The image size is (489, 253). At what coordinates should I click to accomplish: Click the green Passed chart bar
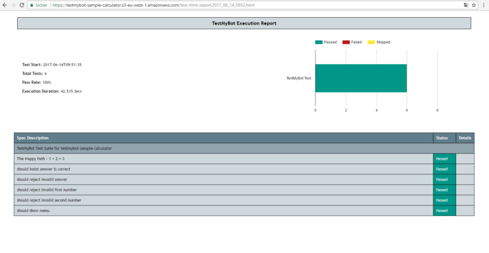click(361, 78)
